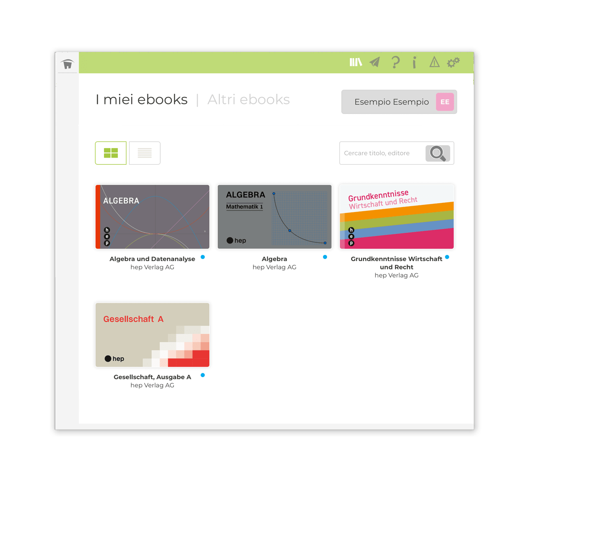Click hep Verlag AG under Grundkenntnisse Wirtschaft
This screenshot has width=608, height=533.
pyautogui.click(x=397, y=276)
